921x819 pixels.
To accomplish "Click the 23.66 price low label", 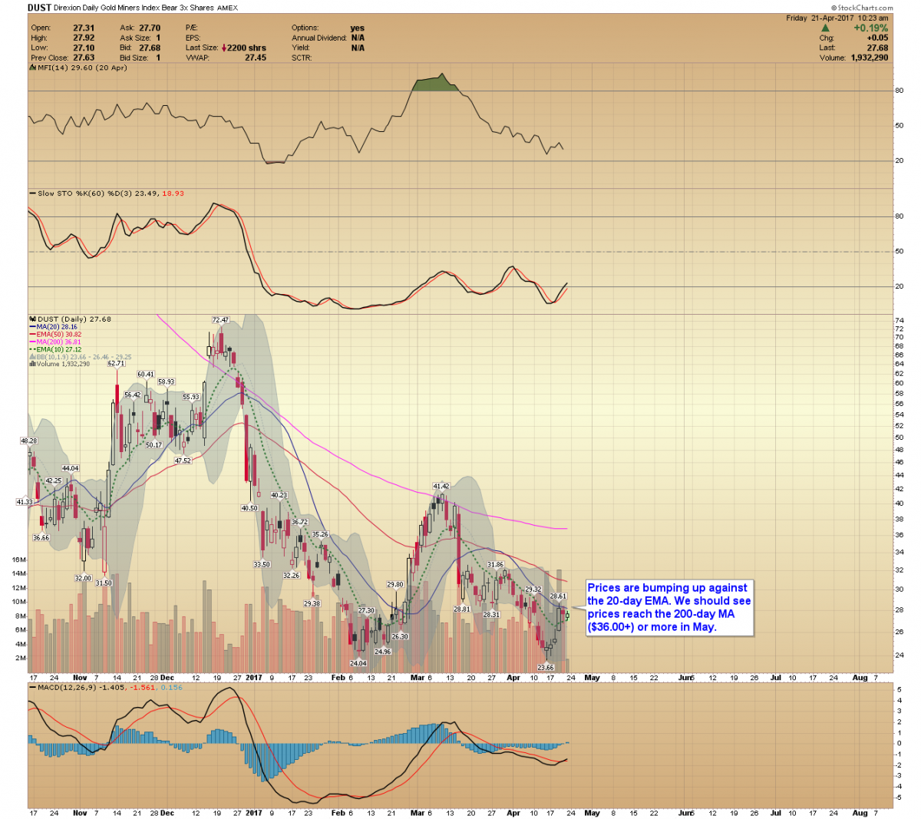I will [x=546, y=668].
